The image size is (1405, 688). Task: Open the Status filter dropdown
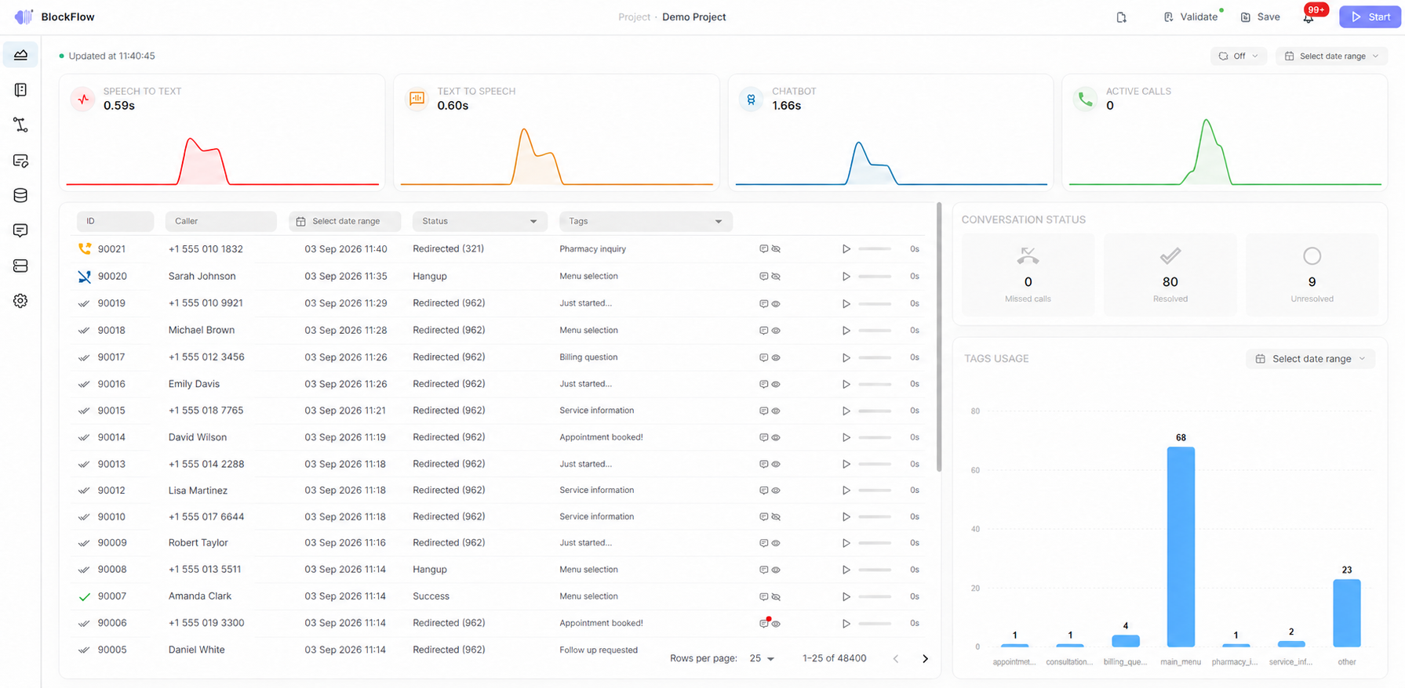pos(480,221)
